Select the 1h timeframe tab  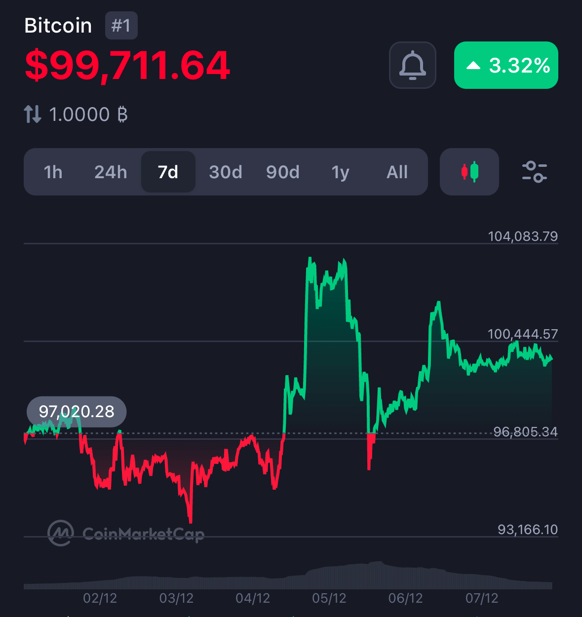coord(53,172)
